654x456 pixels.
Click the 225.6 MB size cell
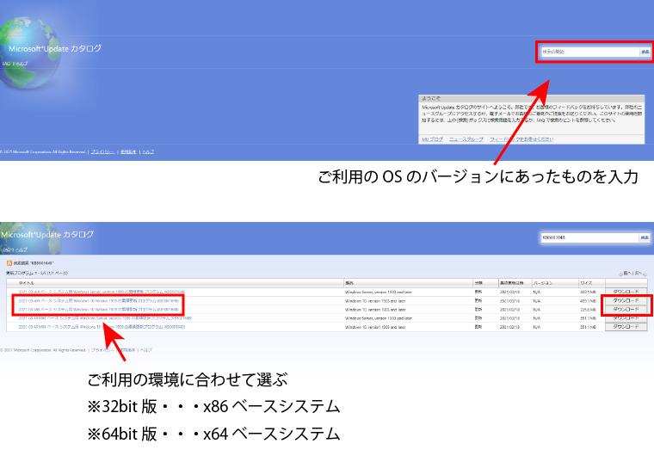[588, 310]
